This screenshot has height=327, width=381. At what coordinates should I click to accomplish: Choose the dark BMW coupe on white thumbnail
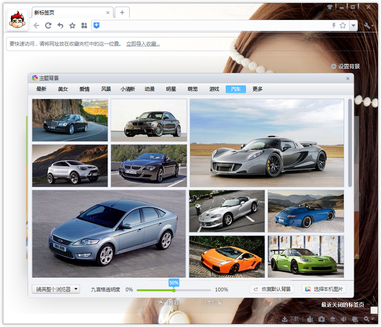[x=149, y=120]
